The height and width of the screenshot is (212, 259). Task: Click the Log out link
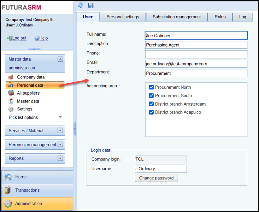point(19,38)
